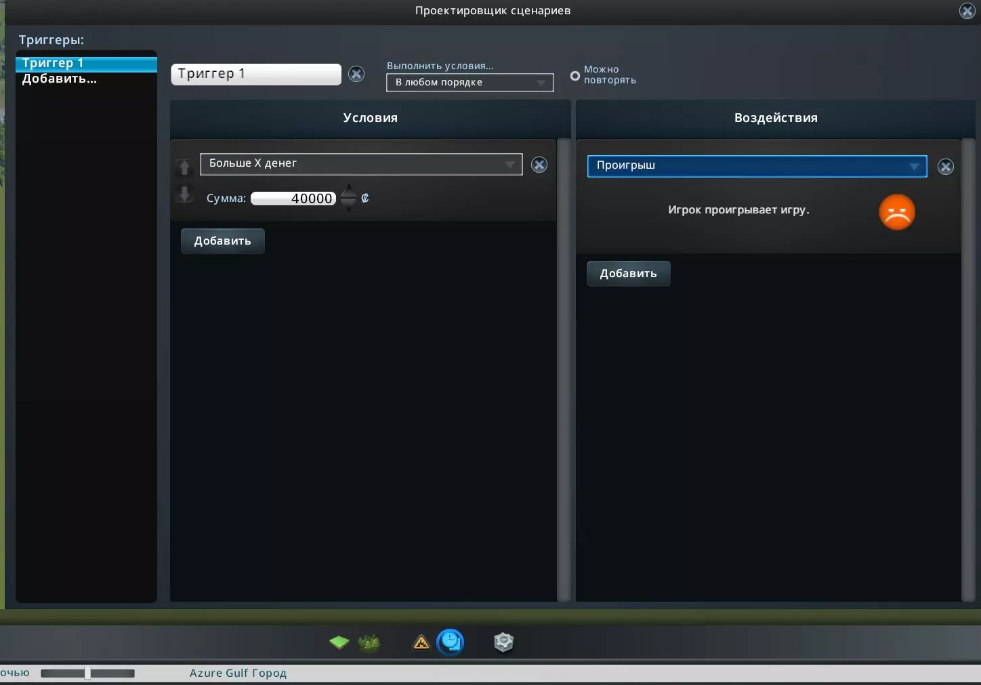
Task: Click Добавить under Условия
Action: click(x=223, y=241)
